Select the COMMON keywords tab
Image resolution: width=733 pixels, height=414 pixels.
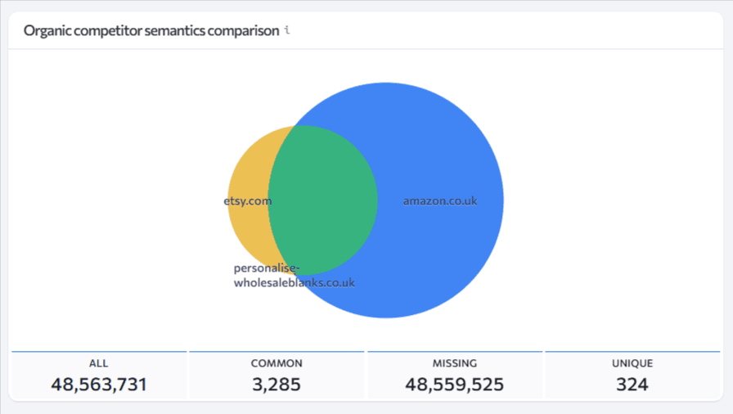(277, 376)
